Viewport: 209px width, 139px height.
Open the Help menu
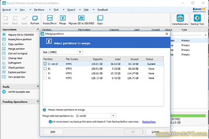(86, 10)
